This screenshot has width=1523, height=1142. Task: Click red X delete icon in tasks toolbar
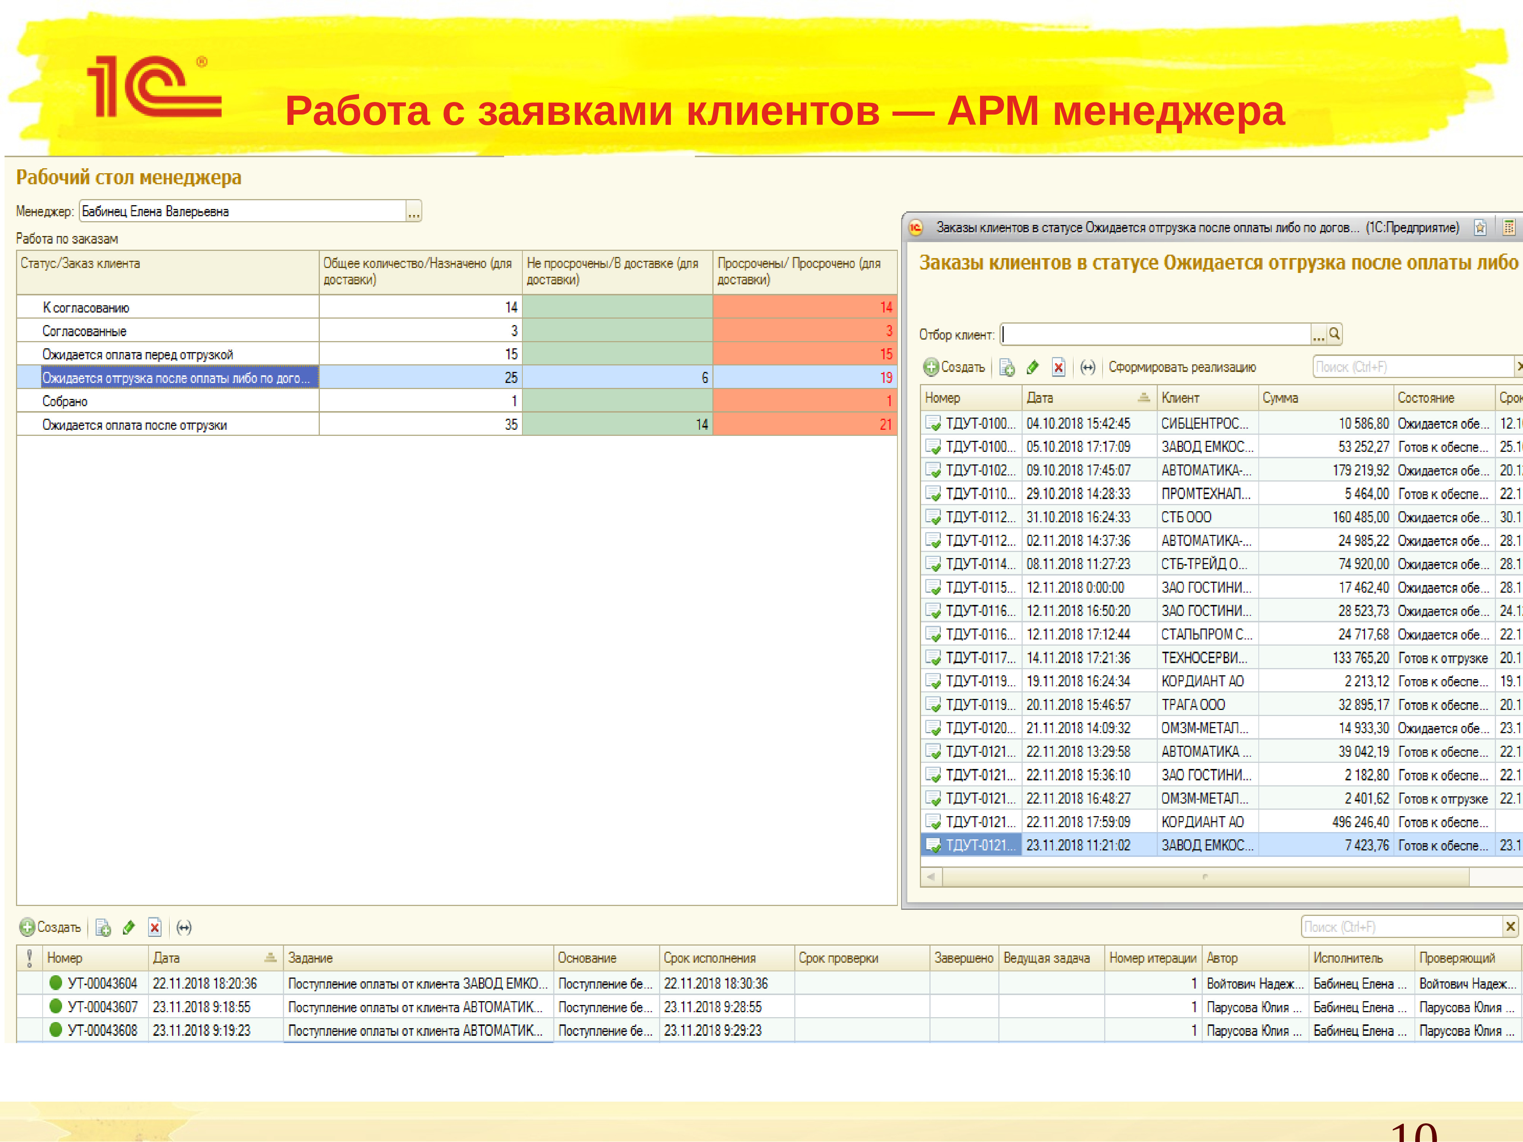pyautogui.click(x=155, y=928)
